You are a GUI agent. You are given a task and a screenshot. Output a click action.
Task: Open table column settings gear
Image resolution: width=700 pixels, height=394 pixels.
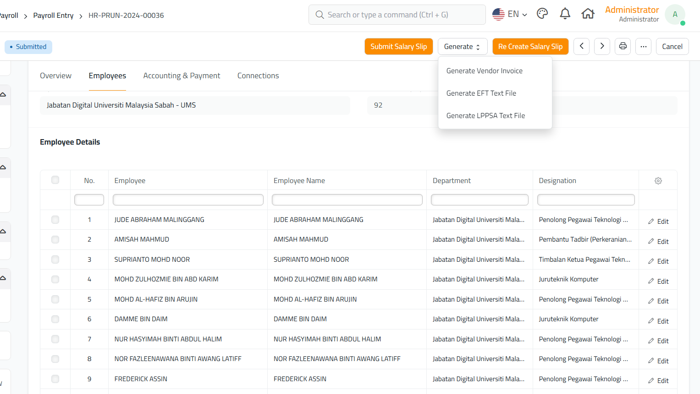point(658,181)
